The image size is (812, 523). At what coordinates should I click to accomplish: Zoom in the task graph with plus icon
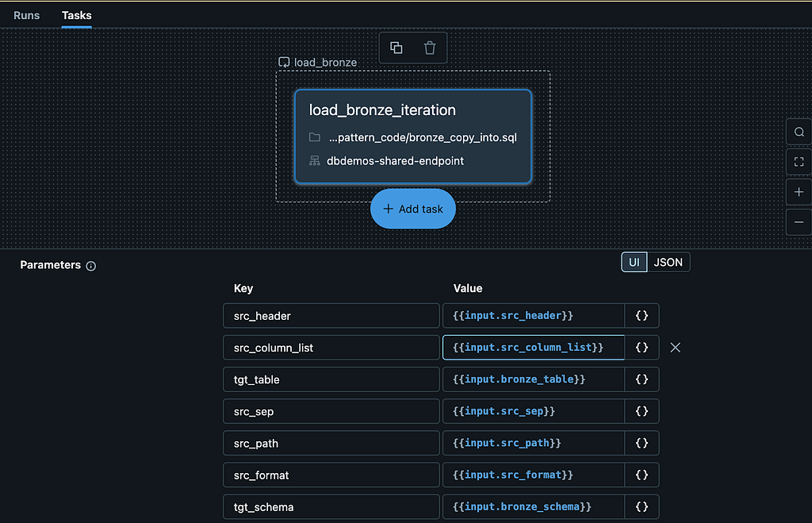pyautogui.click(x=799, y=192)
